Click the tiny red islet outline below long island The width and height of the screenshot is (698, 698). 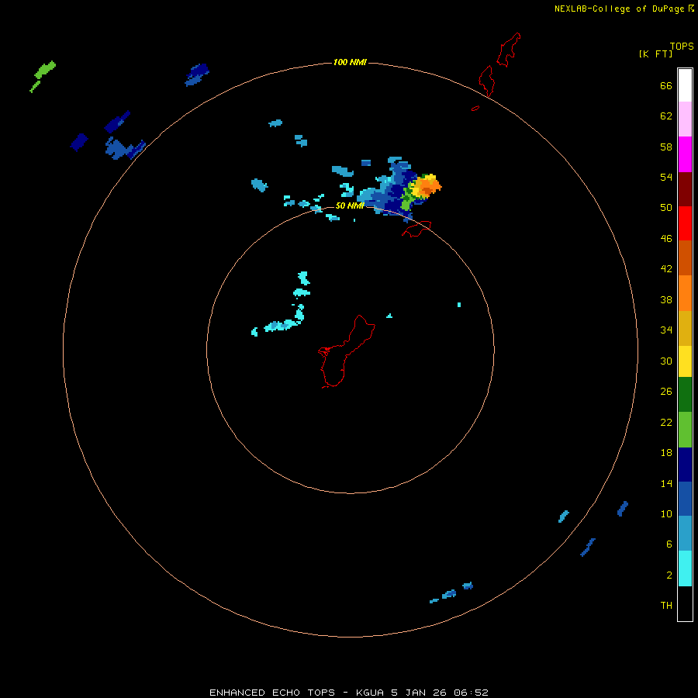click(x=475, y=108)
